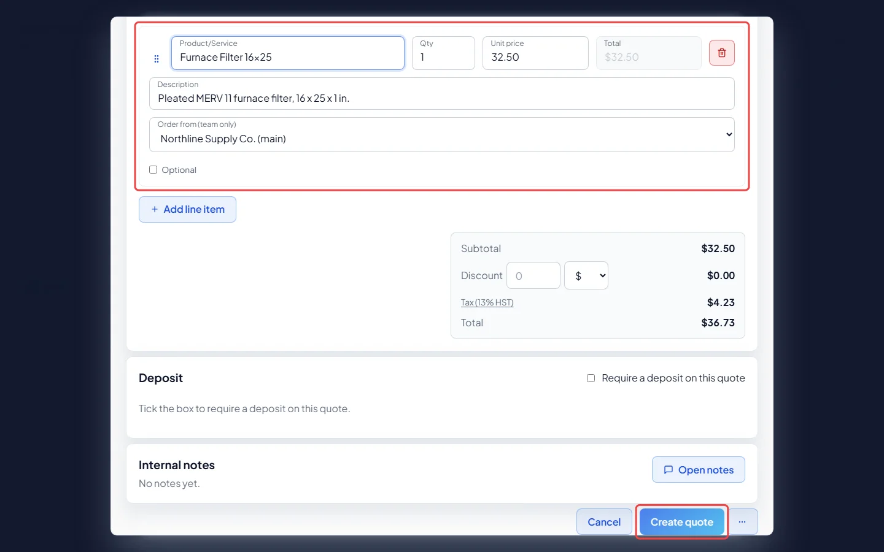Change the discount type dropdown
This screenshot has width=884, height=552.
pyautogui.click(x=586, y=276)
